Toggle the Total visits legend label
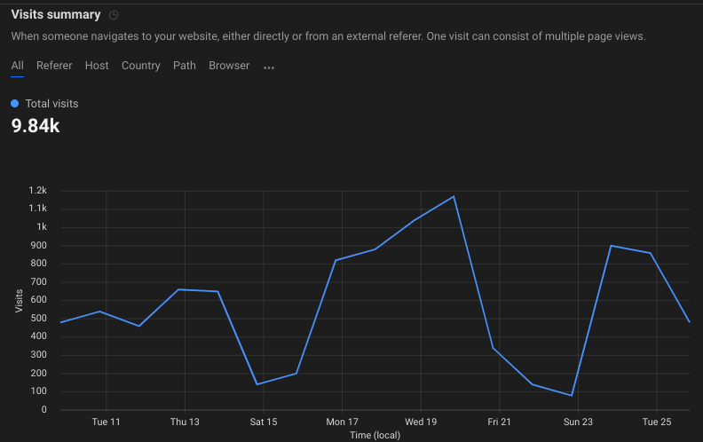The width and height of the screenshot is (703, 442). click(x=51, y=104)
